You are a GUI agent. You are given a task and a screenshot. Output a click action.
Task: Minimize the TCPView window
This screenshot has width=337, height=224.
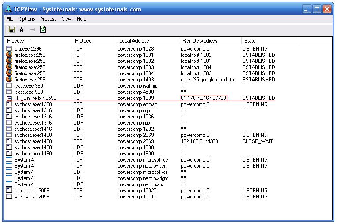tap(306, 9)
